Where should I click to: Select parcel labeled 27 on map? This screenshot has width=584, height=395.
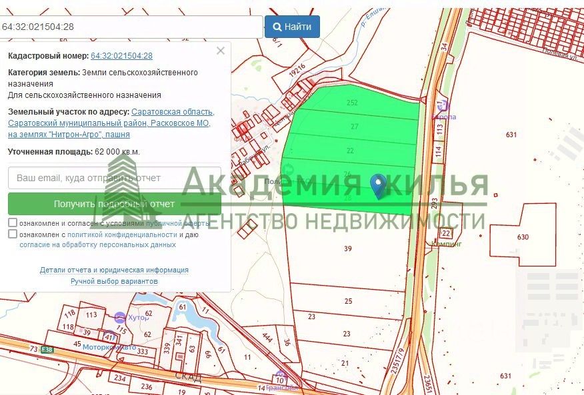pos(354,127)
